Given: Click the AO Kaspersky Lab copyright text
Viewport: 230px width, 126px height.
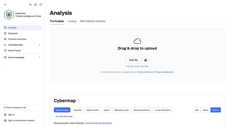Looking at the screenshot, I should 15,108.
